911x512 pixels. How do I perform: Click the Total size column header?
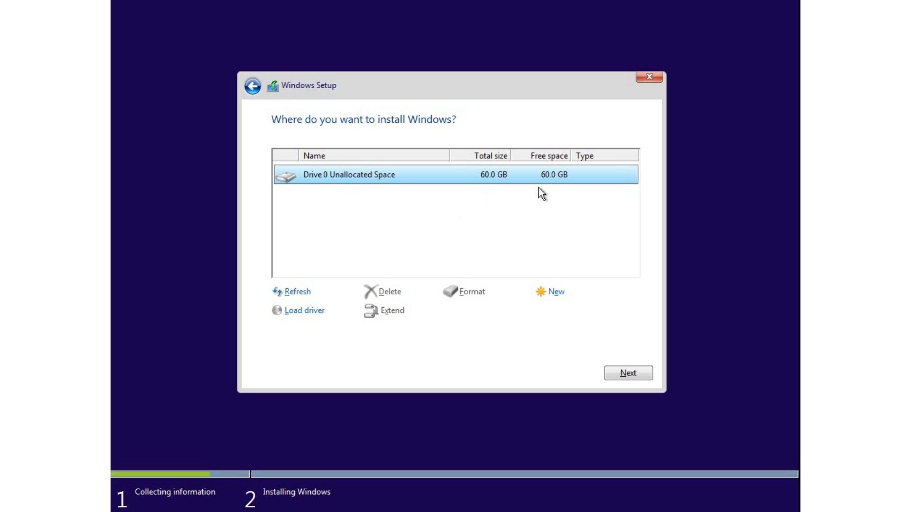480,155
